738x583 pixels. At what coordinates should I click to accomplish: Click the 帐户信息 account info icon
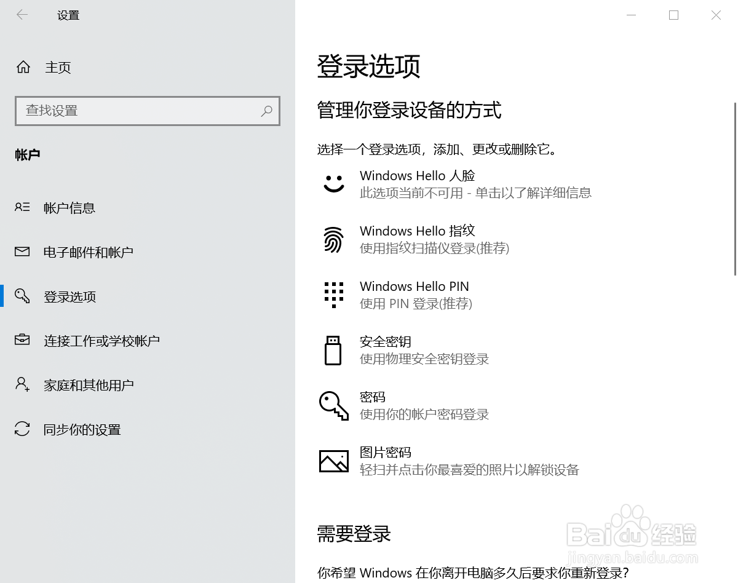[22, 207]
